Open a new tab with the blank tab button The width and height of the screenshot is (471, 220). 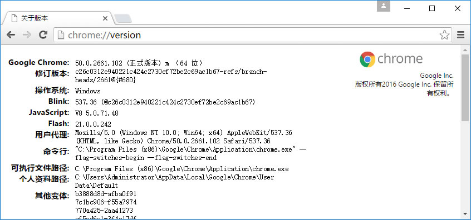123,18
